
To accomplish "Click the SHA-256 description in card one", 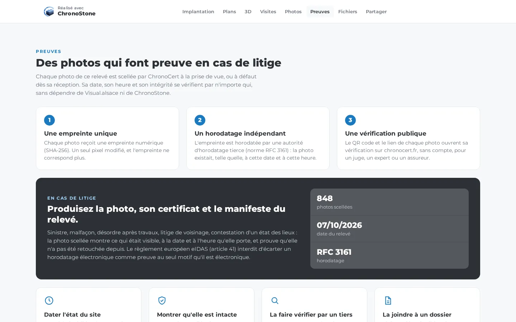I will point(107,150).
